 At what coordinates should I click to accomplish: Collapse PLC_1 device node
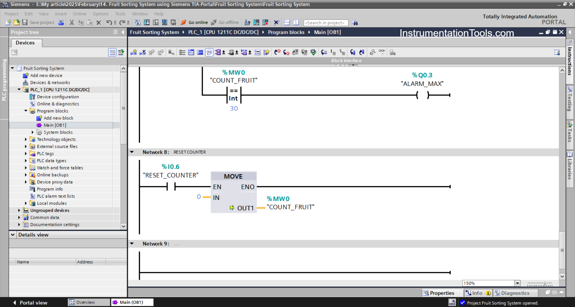[19, 89]
